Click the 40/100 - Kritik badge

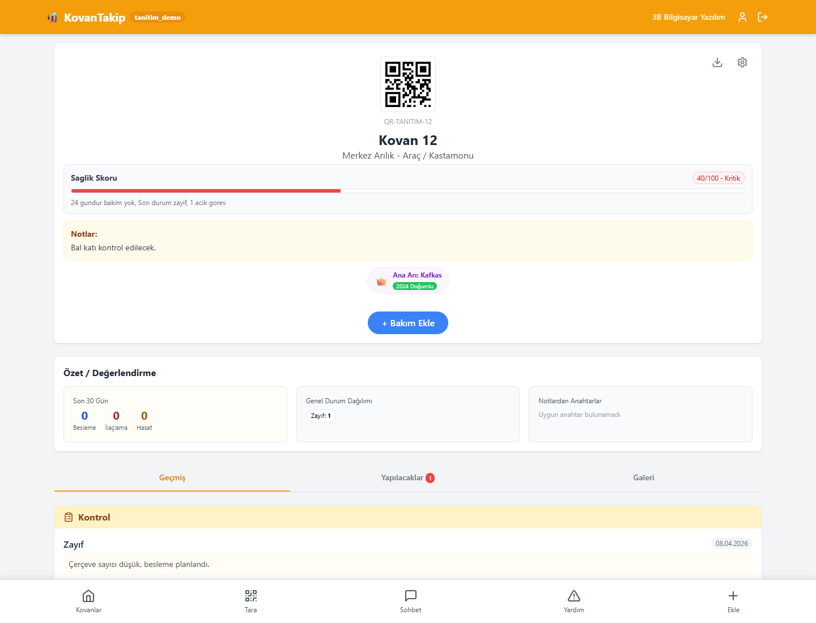tap(719, 178)
